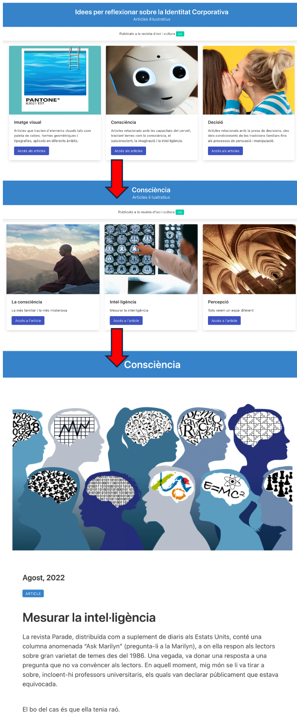Click the Percepció card title
Viewport: 297px width, 721px height.
pos(218,302)
